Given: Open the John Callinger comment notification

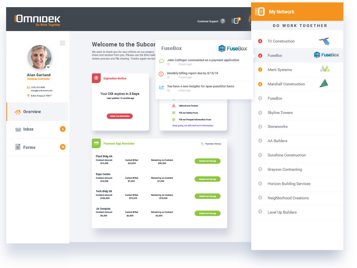Looking at the screenshot, I should pos(204,62).
